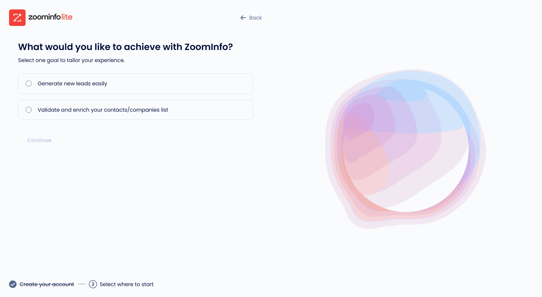Image resolution: width=542 pixels, height=297 pixels.
Task: Click the Create your account step label
Action: point(47,284)
